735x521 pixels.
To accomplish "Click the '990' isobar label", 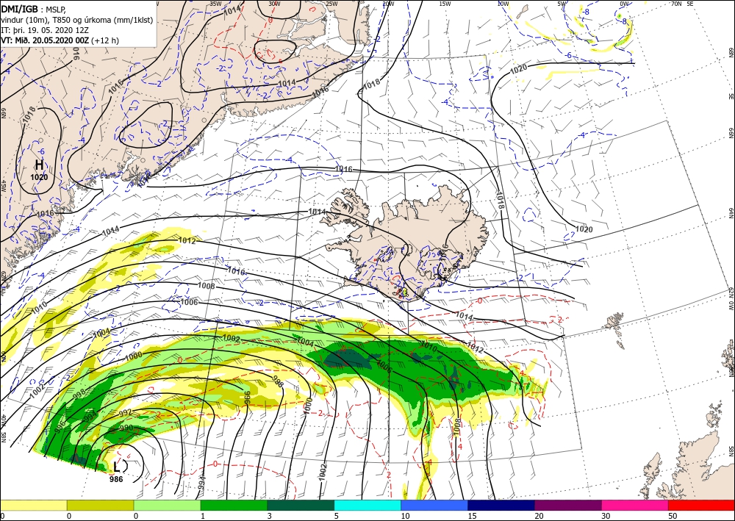I will click(126, 428).
